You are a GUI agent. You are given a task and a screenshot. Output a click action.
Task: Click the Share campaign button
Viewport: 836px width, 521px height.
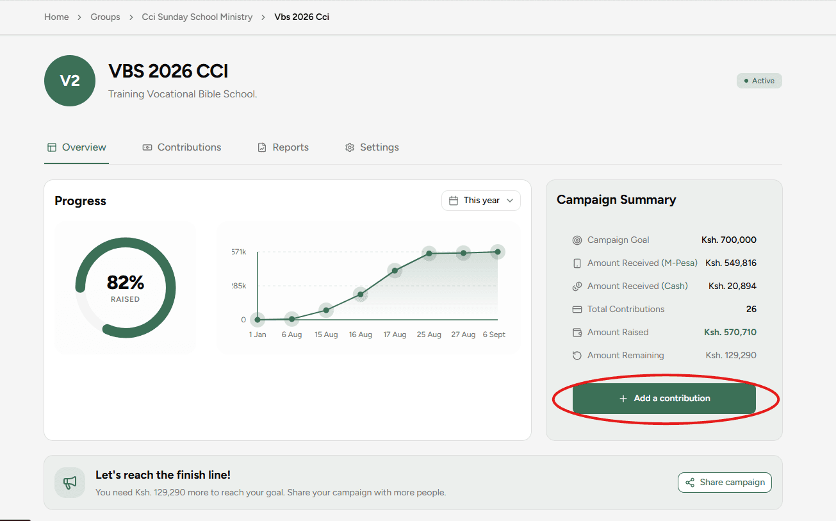point(725,483)
